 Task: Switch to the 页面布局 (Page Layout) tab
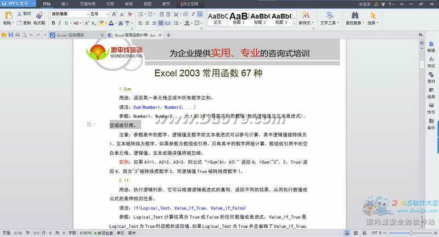pos(88,4)
